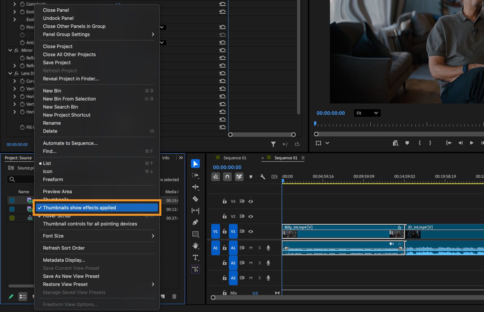The height and width of the screenshot is (312, 484).
Task: Select New Bin From Selection
Action: coord(69,99)
